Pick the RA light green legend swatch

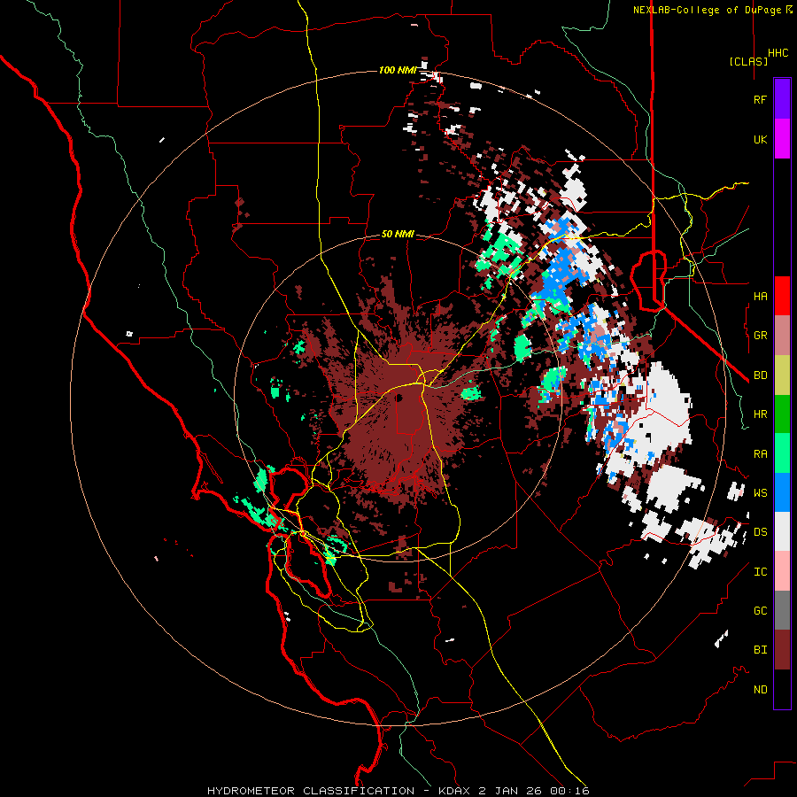point(782,453)
